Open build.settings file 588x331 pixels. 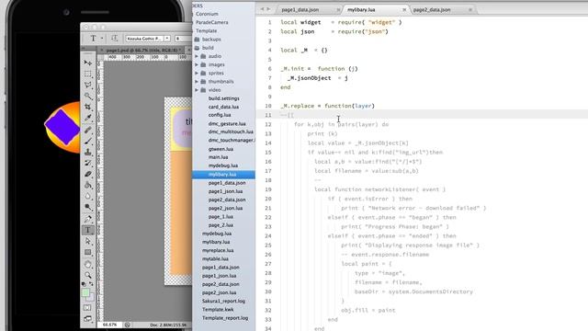pos(224,98)
